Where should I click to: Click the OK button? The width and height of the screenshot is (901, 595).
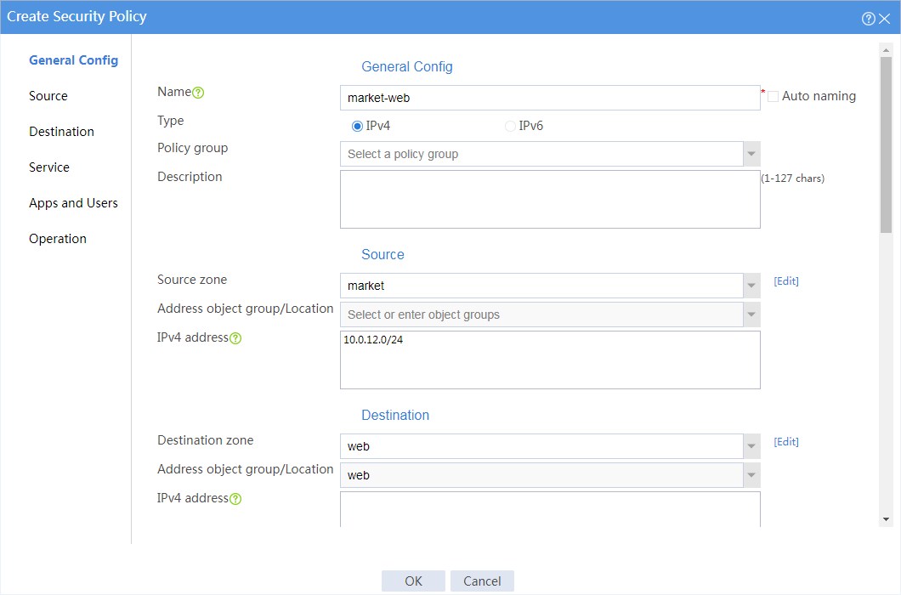(413, 581)
